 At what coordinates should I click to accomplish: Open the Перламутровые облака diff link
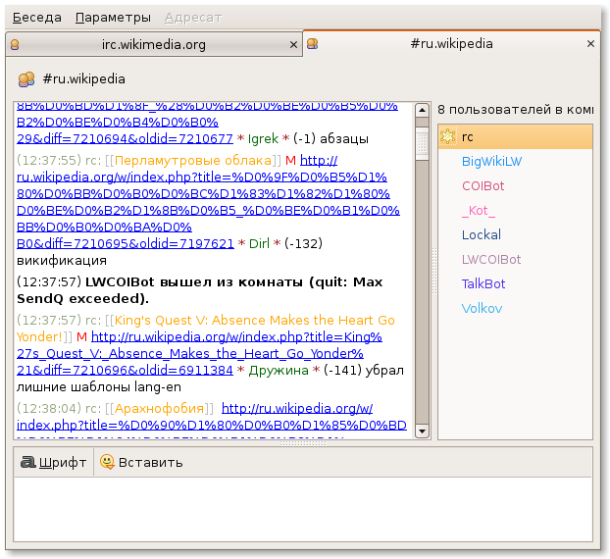pyautogui.click(x=208, y=202)
